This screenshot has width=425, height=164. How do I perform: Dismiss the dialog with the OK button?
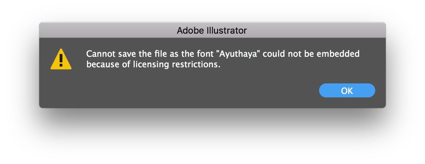347,90
